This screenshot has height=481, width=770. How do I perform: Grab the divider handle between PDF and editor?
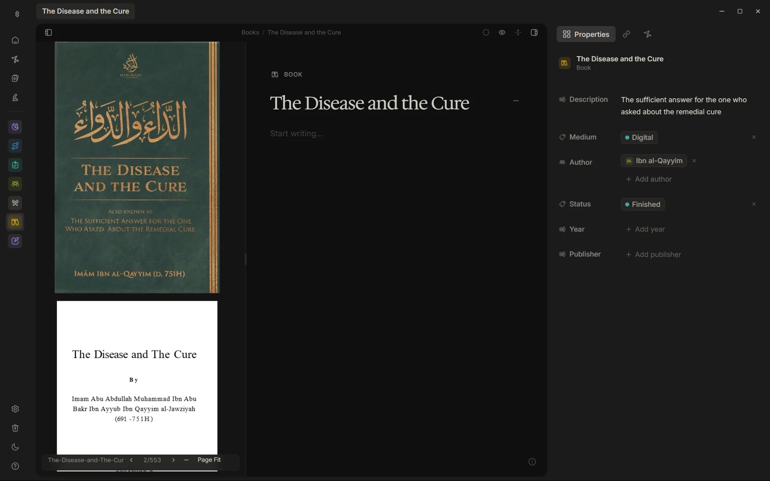point(245,259)
